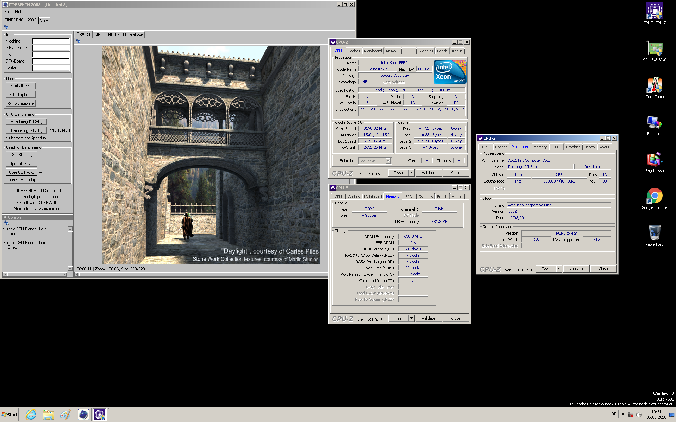Click Close button in Memory CPU-Z window

[456, 318]
